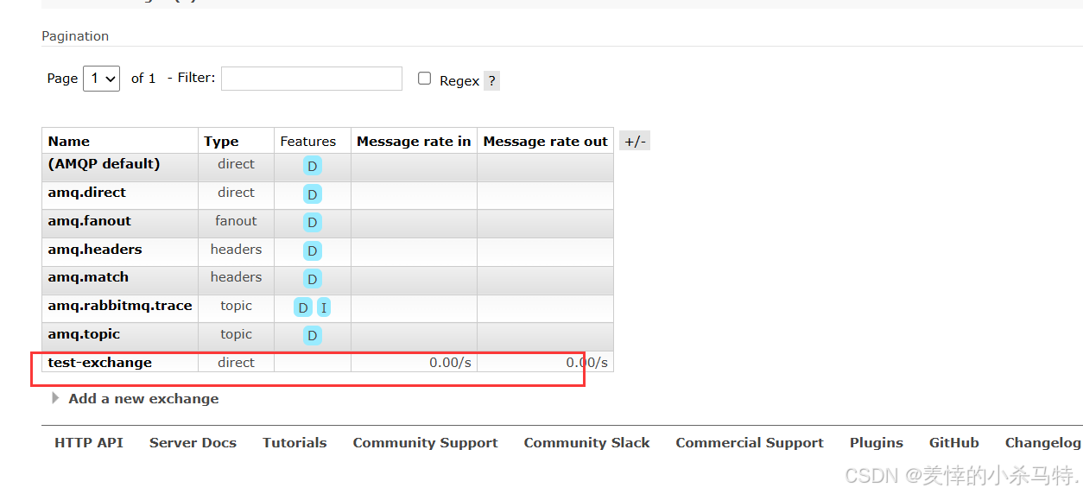Open the Tutorials footer link
The width and height of the screenshot is (1083, 494).
pyautogui.click(x=294, y=443)
